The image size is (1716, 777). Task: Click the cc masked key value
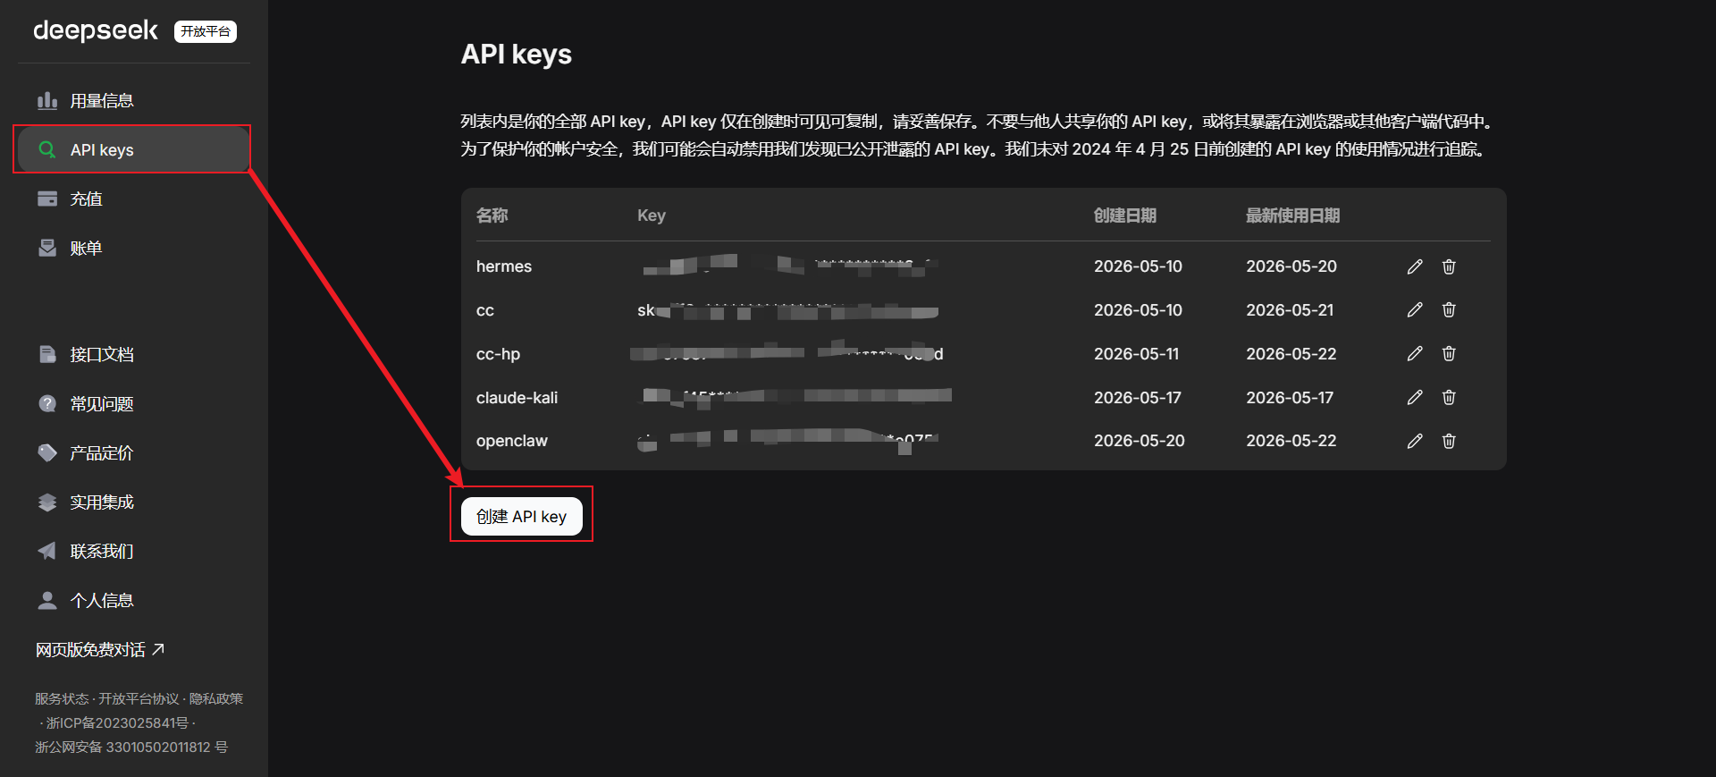(788, 310)
